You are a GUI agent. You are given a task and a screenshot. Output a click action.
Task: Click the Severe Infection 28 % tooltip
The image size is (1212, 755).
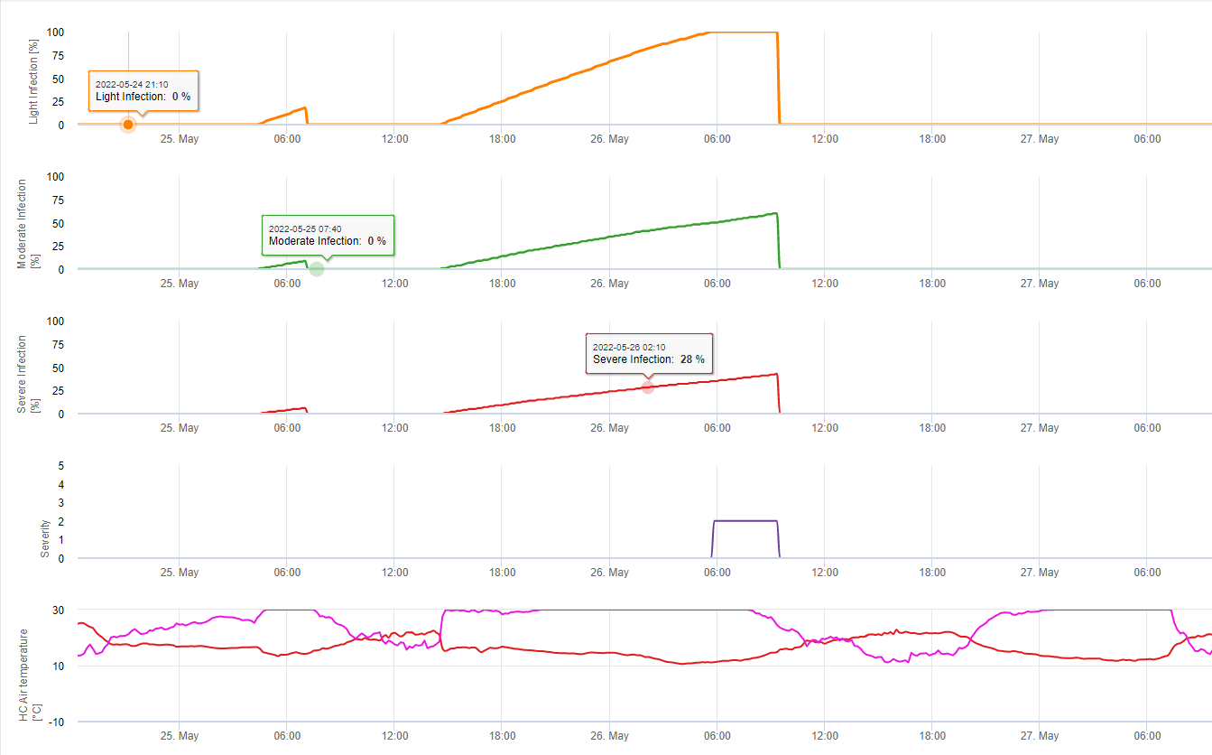(649, 353)
